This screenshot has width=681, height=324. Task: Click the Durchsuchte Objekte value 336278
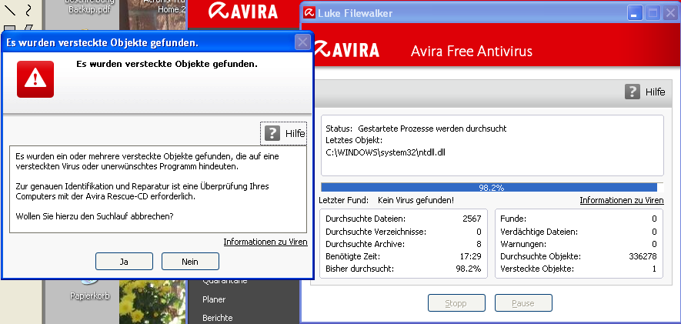[x=643, y=256]
